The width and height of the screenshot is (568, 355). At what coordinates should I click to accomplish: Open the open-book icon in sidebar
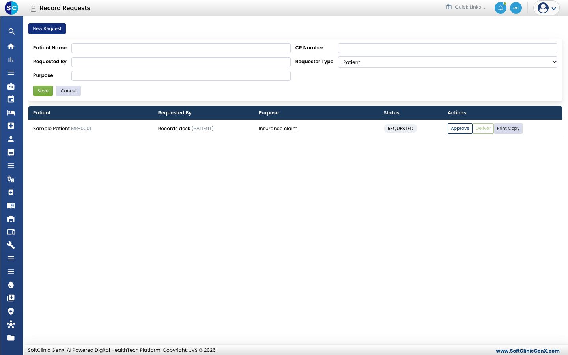pos(11,206)
